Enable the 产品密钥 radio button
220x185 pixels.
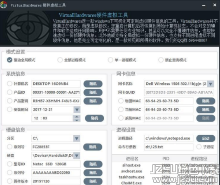tap(9, 101)
